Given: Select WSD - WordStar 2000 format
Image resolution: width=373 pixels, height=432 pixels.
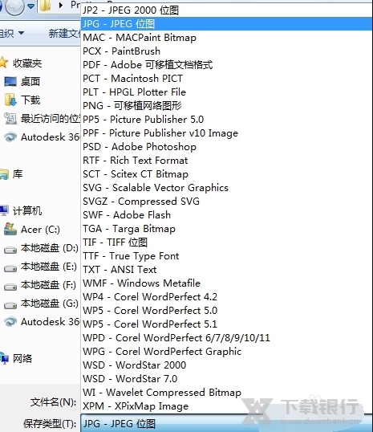Looking at the screenshot, I should 226,365.
